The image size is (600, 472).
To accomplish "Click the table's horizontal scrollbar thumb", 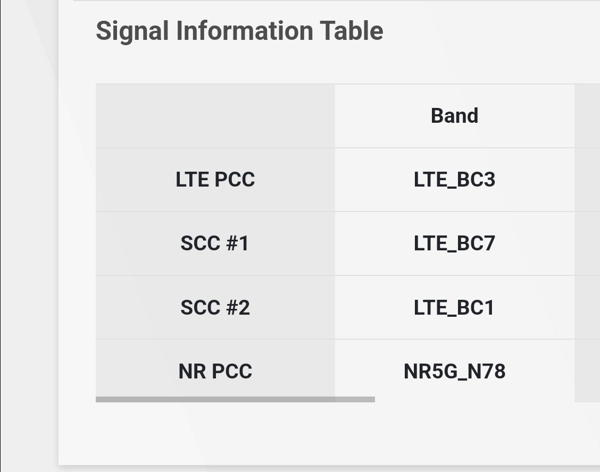I will point(235,399).
